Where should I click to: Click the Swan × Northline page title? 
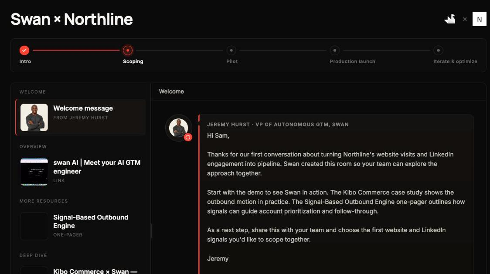click(71, 19)
